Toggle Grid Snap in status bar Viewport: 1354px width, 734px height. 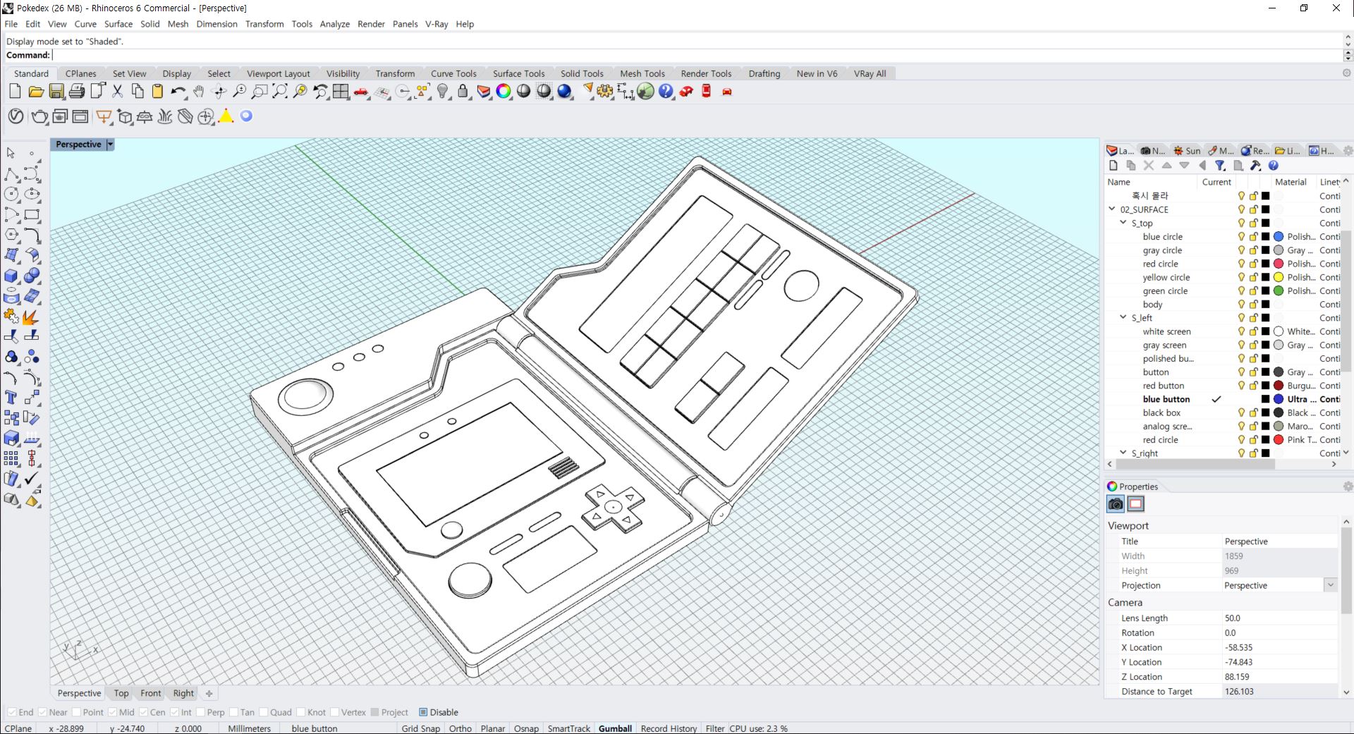pyautogui.click(x=421, y=728)
